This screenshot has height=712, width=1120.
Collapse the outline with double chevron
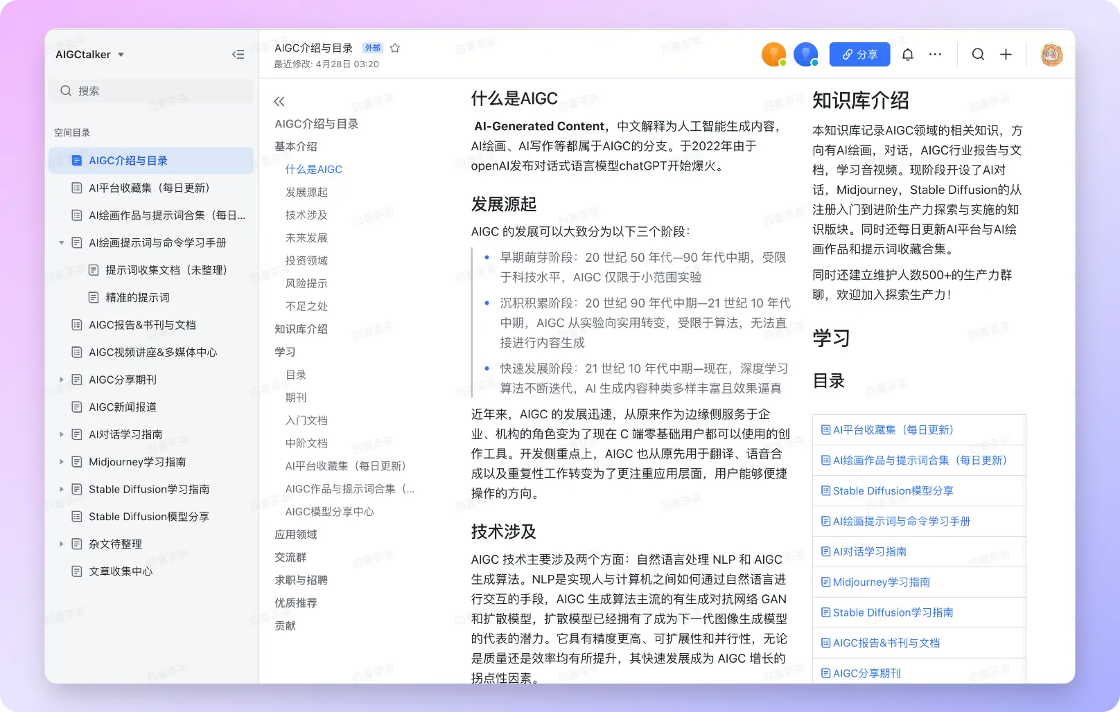coord(279,102)
